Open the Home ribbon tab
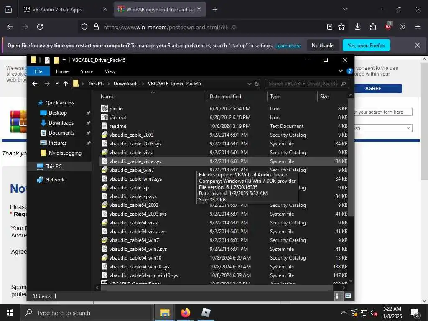This screenshot has width=428, height=321. tap(62, 71)
